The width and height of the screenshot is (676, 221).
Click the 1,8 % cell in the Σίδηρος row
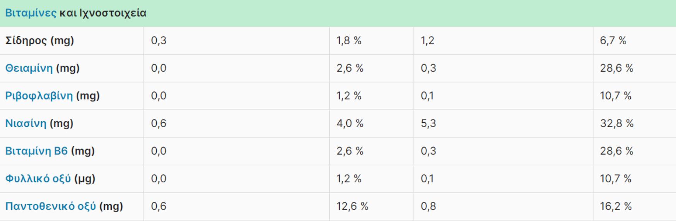(349, 40)
